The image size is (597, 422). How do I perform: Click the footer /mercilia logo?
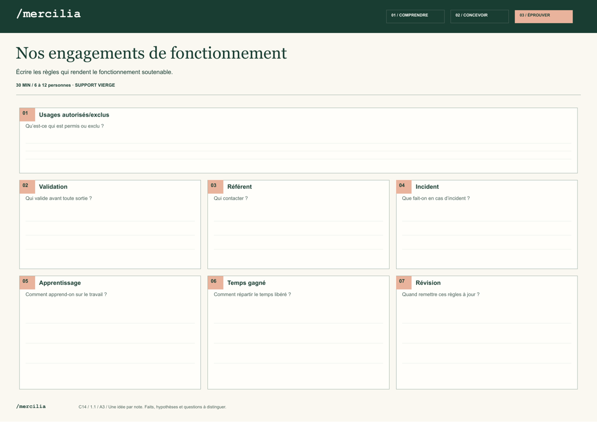pyautogui.click(x=31, y=406)
